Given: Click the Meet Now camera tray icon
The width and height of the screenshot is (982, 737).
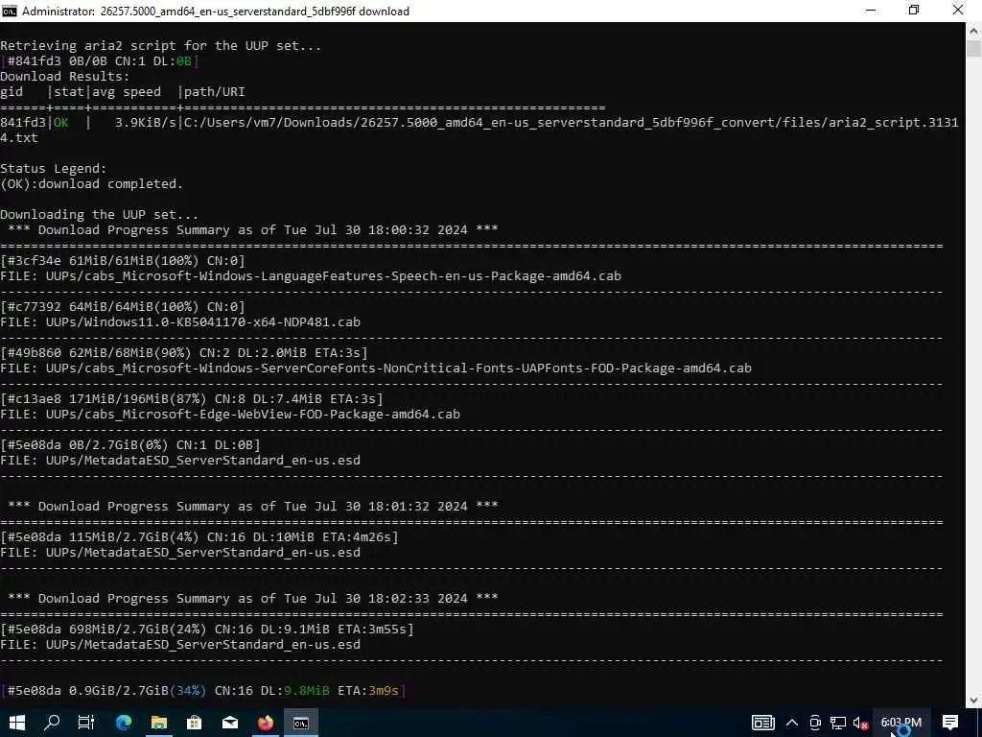Looking at the screenshot, I should tap(815, 723).
